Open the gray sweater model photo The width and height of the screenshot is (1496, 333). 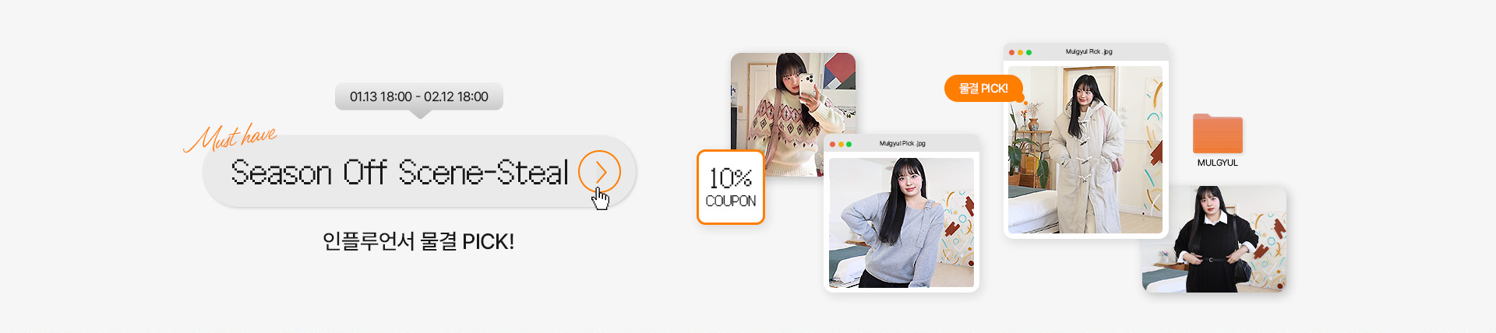pos(901,223)
